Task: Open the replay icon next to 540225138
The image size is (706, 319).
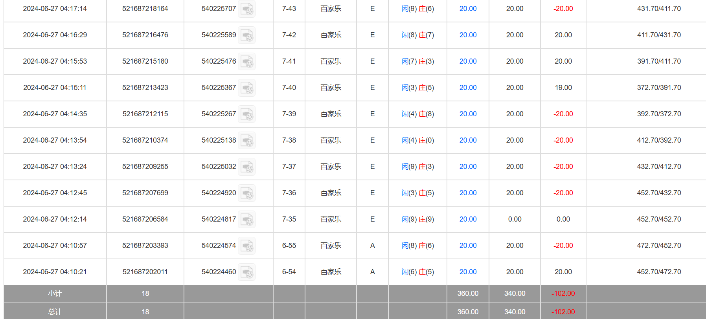Action: tap(247, 141)
